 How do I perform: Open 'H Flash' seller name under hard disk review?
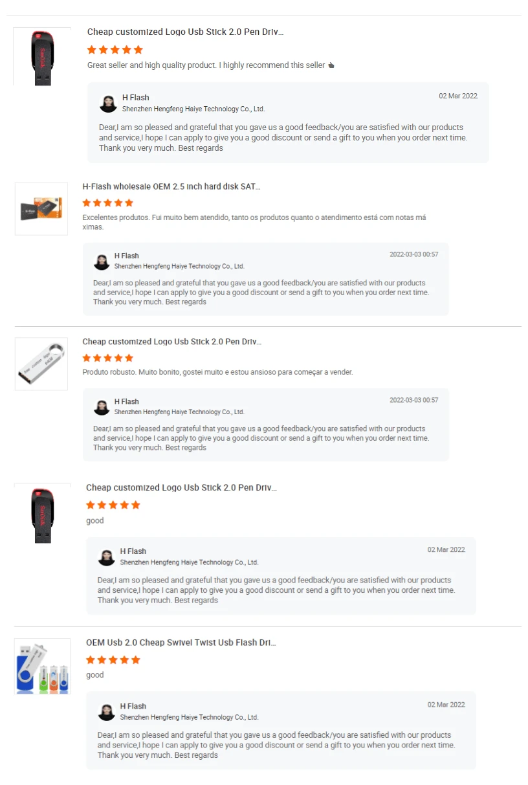[x=126, y=256]
